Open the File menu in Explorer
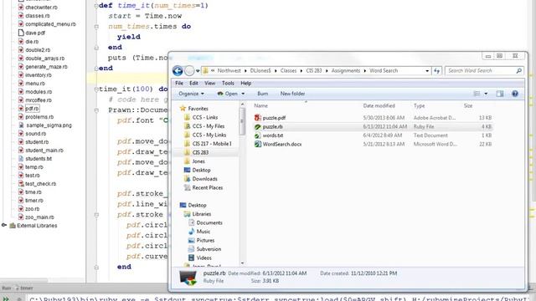This screenshot has width=536, height=301. click(x=179, y=83)
